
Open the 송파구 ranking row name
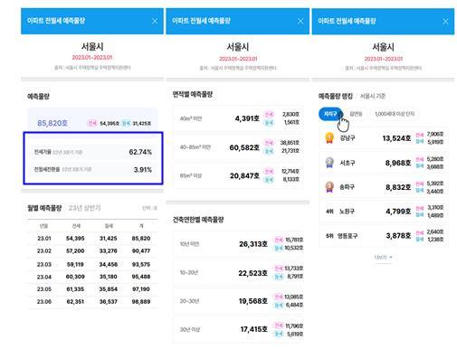click(x=347, y=187)
